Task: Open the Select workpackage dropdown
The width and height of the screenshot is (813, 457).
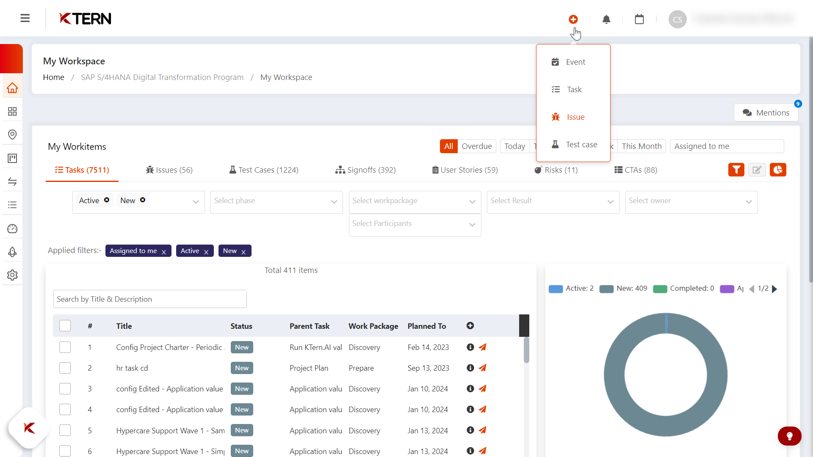Action: 415,202
